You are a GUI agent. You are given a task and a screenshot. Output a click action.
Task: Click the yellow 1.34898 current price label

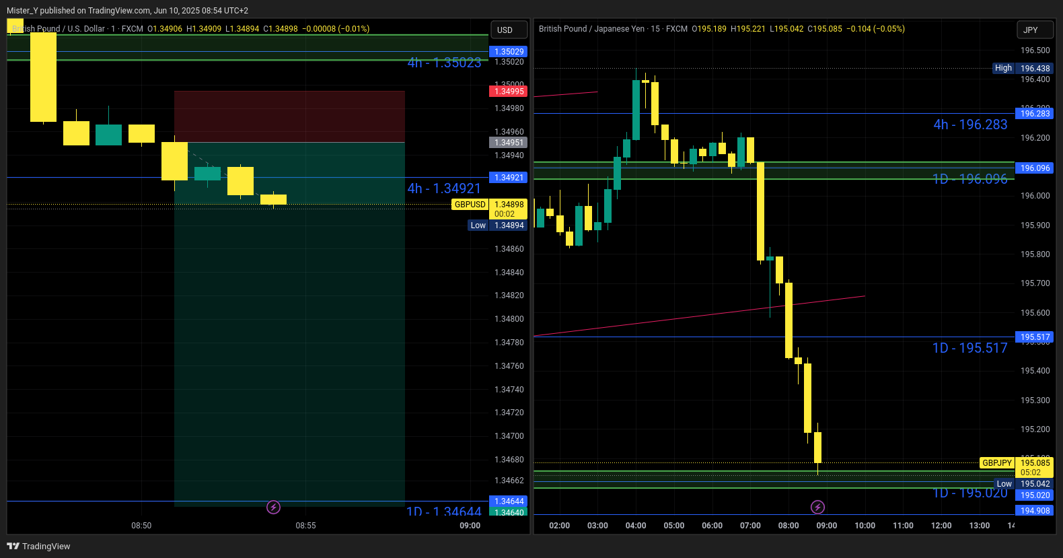(509, 209)
